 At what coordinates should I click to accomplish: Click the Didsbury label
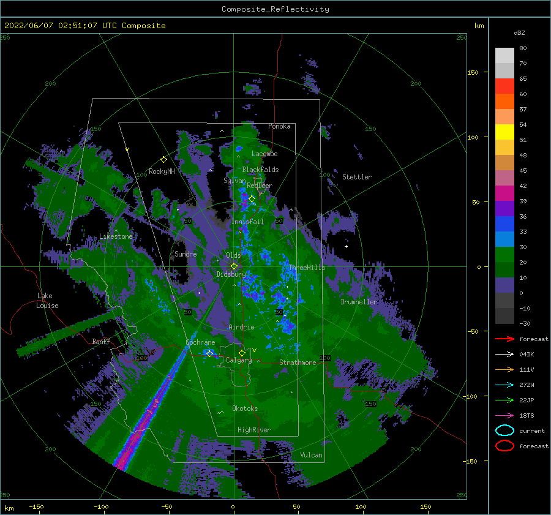coord(231,274)
